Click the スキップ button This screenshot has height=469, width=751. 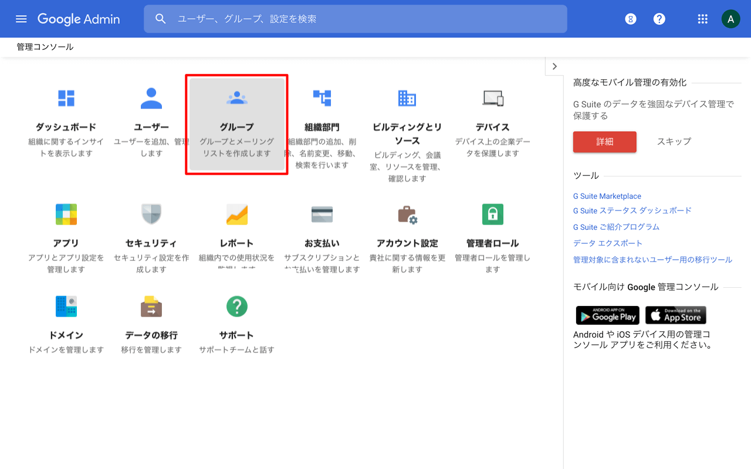coord(674,141)
